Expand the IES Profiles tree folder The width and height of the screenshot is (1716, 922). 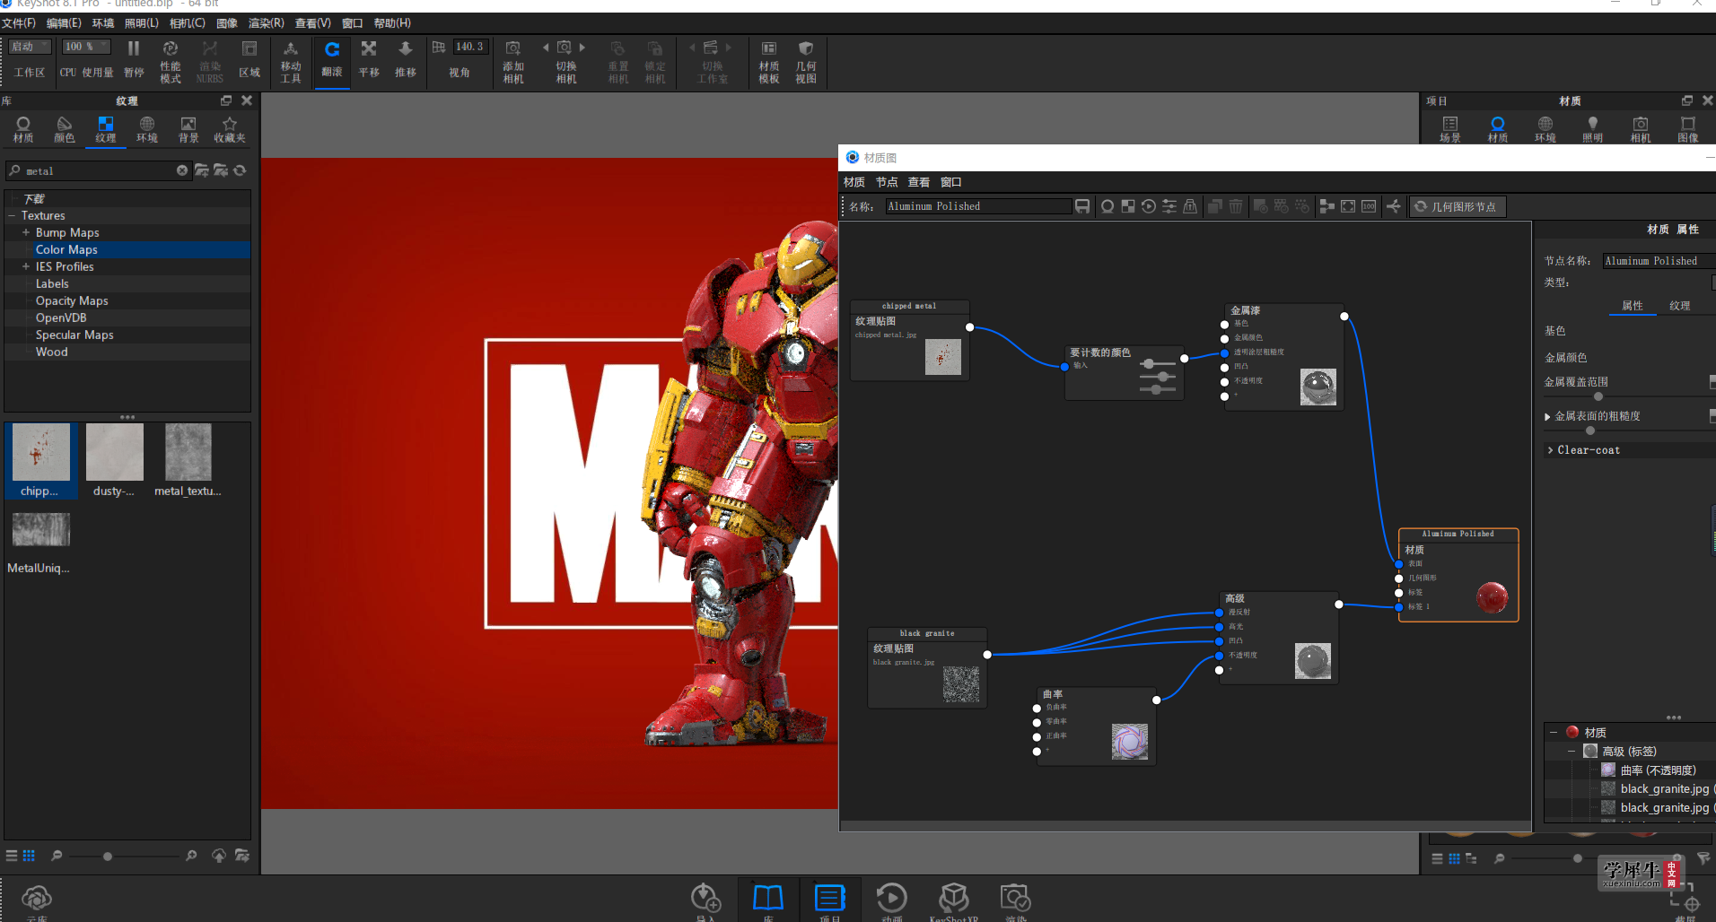(26, 266)
